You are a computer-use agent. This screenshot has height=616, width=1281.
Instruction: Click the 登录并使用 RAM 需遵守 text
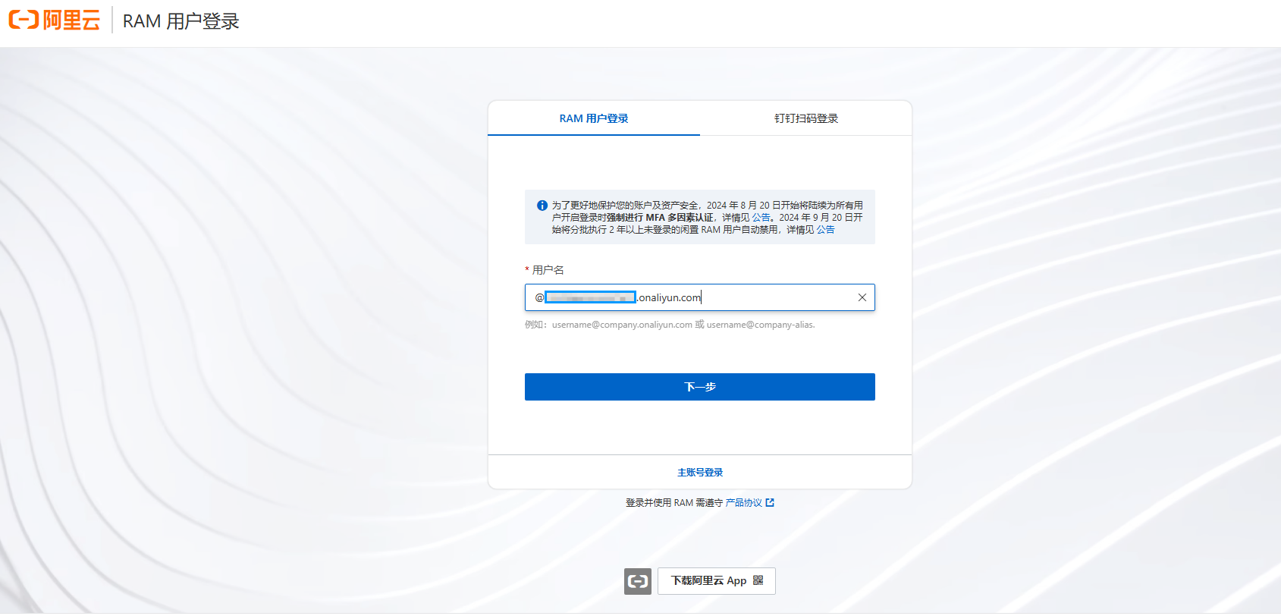click(673, 502)
